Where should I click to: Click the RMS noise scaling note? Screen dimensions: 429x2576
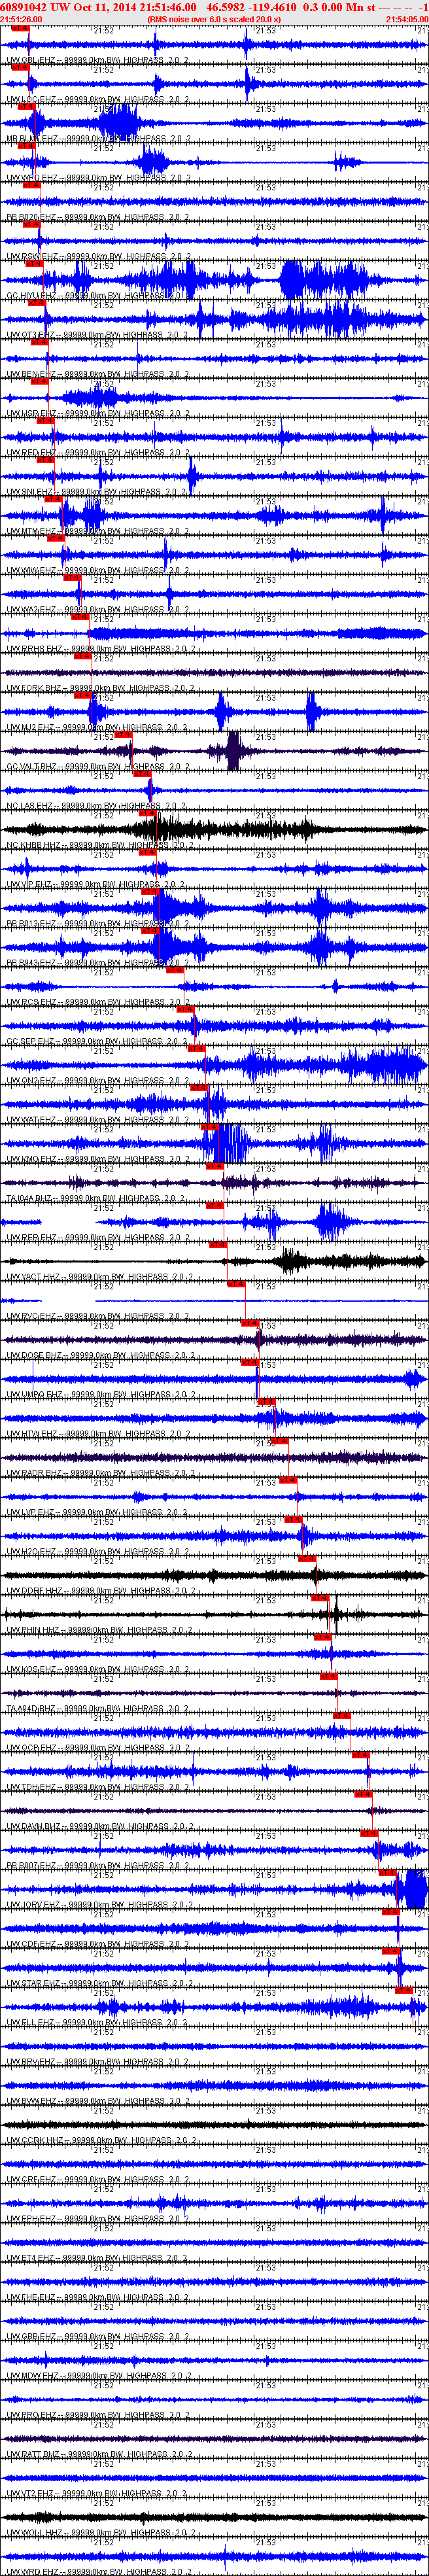(214, 19)
